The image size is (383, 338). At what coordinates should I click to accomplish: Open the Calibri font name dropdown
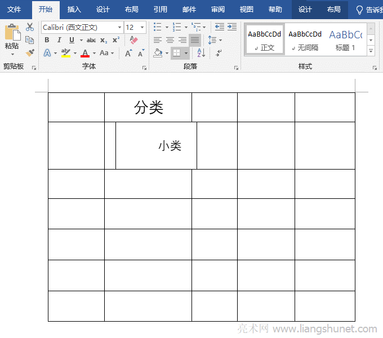click(119, 27)
